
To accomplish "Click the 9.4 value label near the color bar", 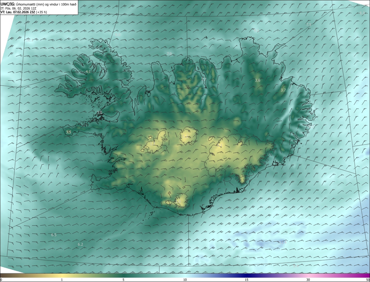I will pos(295,266).
